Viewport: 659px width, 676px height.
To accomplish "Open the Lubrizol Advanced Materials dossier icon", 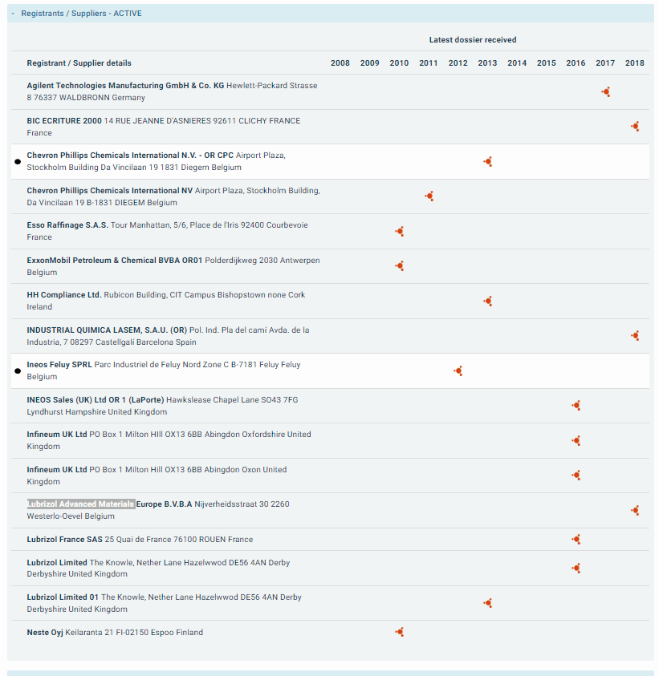I will pyautogui.click(x=635, y=511).
